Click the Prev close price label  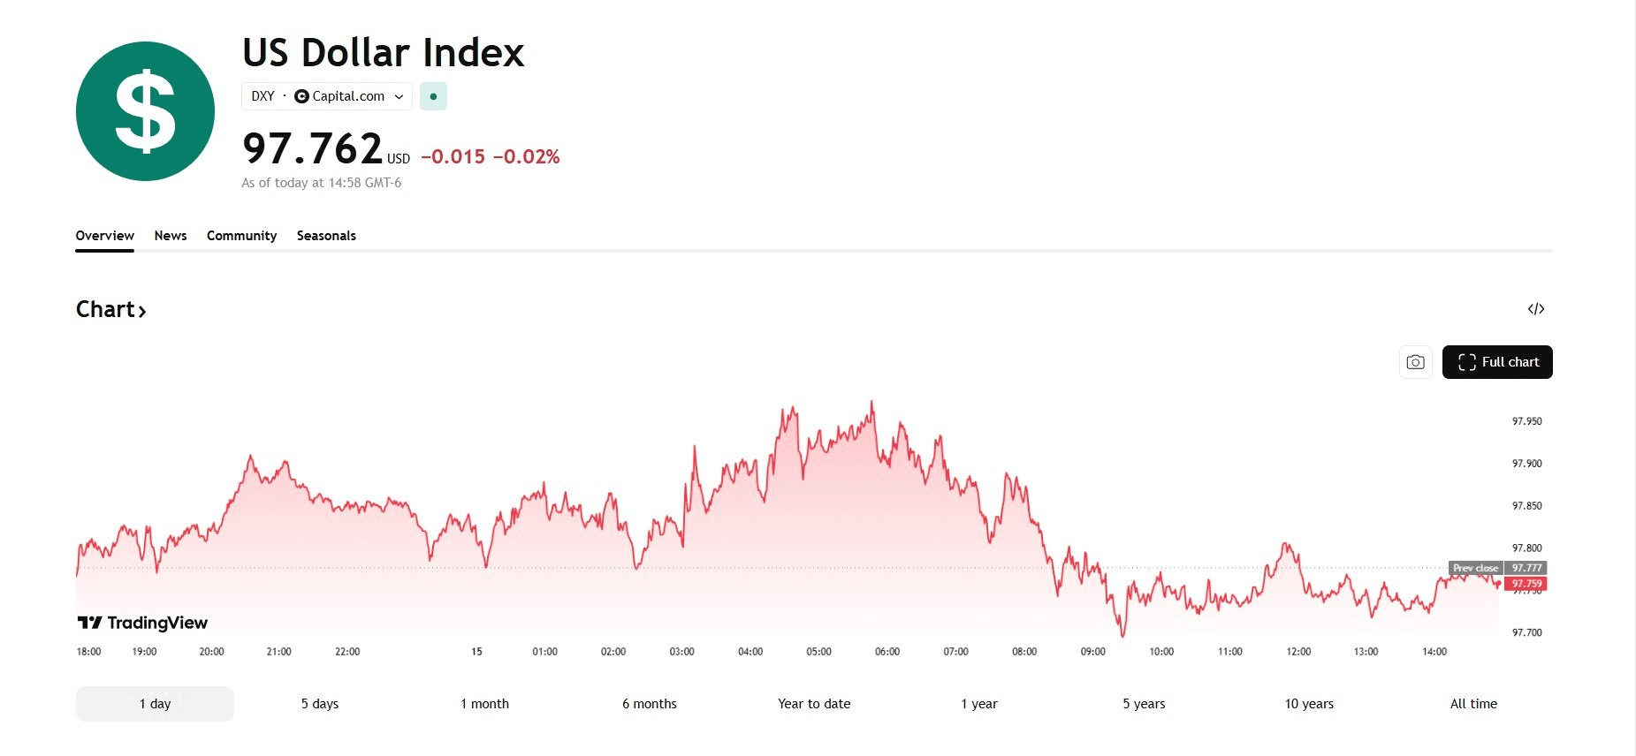pos(1476,568)
